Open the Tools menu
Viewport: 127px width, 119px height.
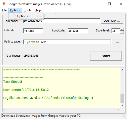(x=28, y=10)
